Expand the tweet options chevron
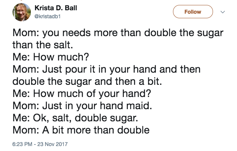The image size is (237, 151). click(x=223, y=12)
